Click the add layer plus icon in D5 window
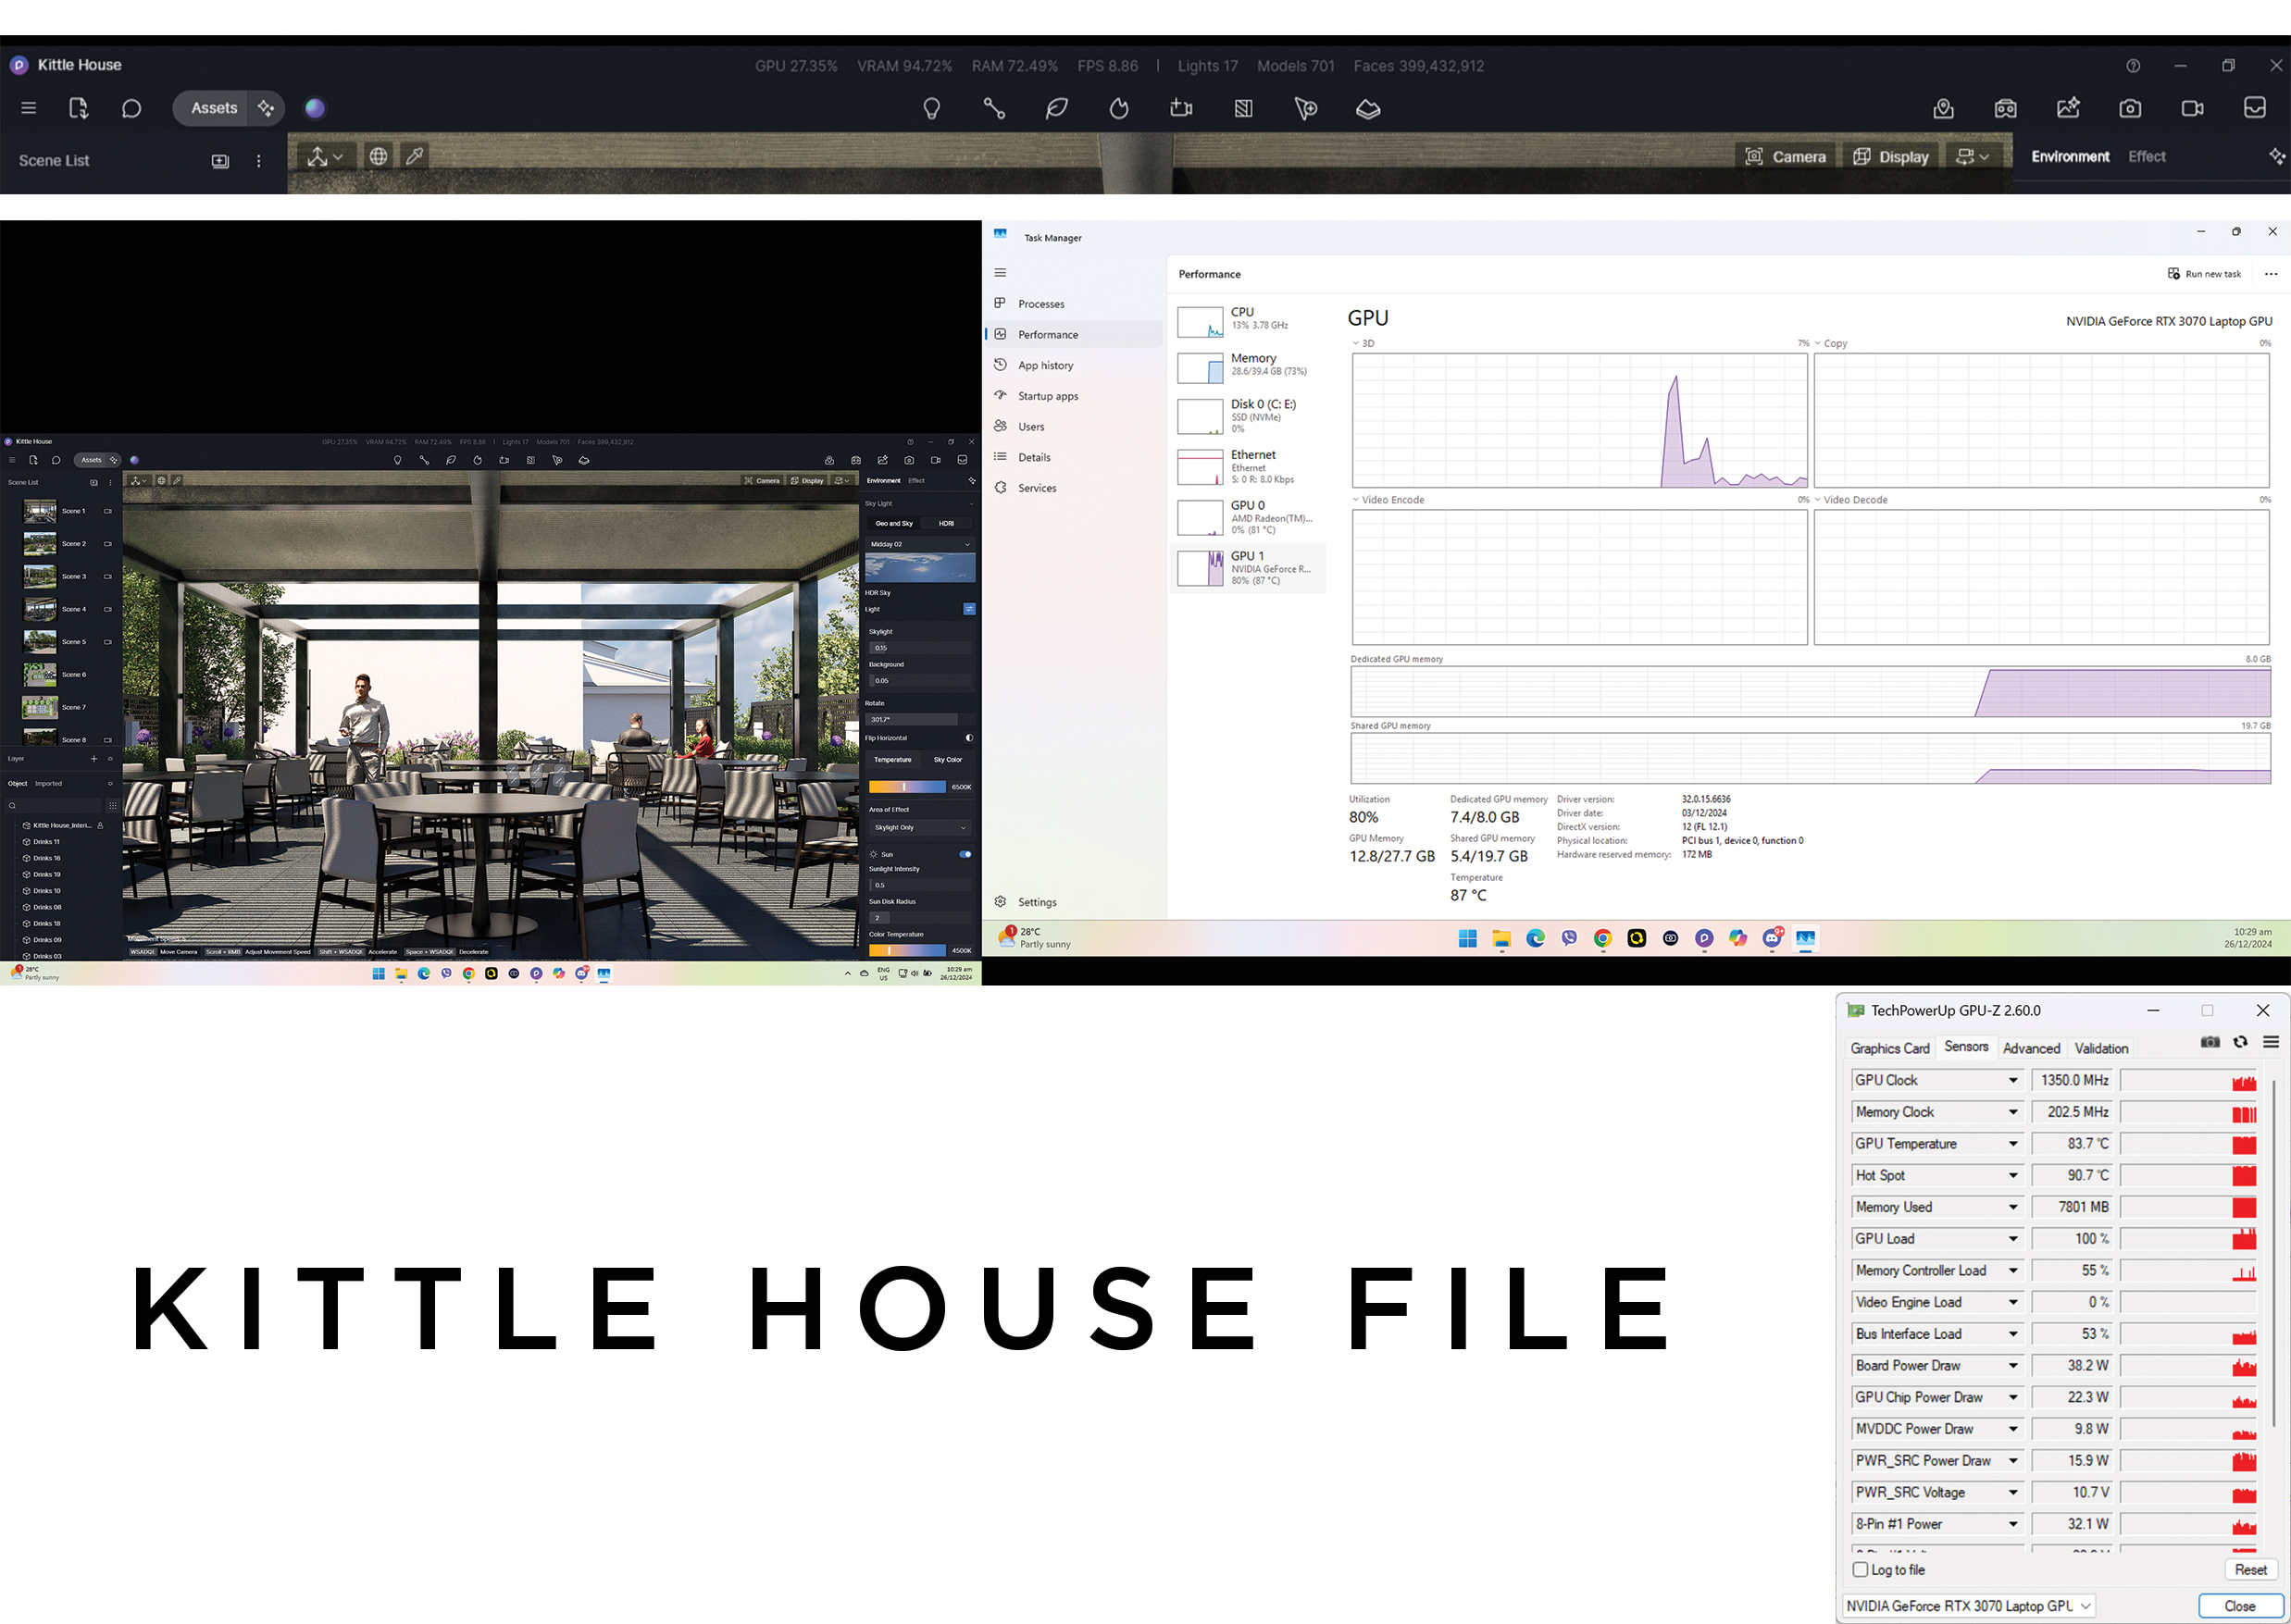Viewport: 2291px width, 1624px height. click(x=94, y=759)
